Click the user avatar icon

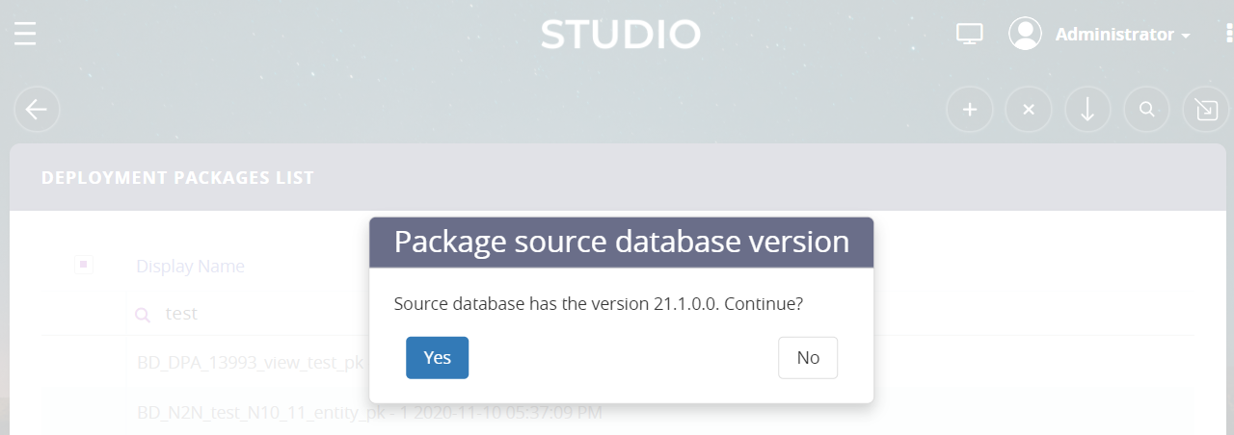[x=1025, y=34]
